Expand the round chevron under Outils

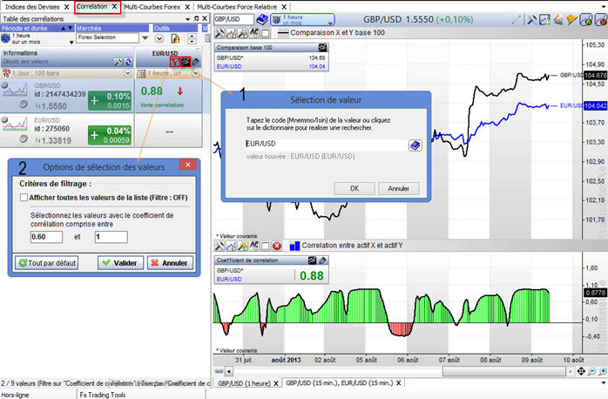(x=159, y=38)
